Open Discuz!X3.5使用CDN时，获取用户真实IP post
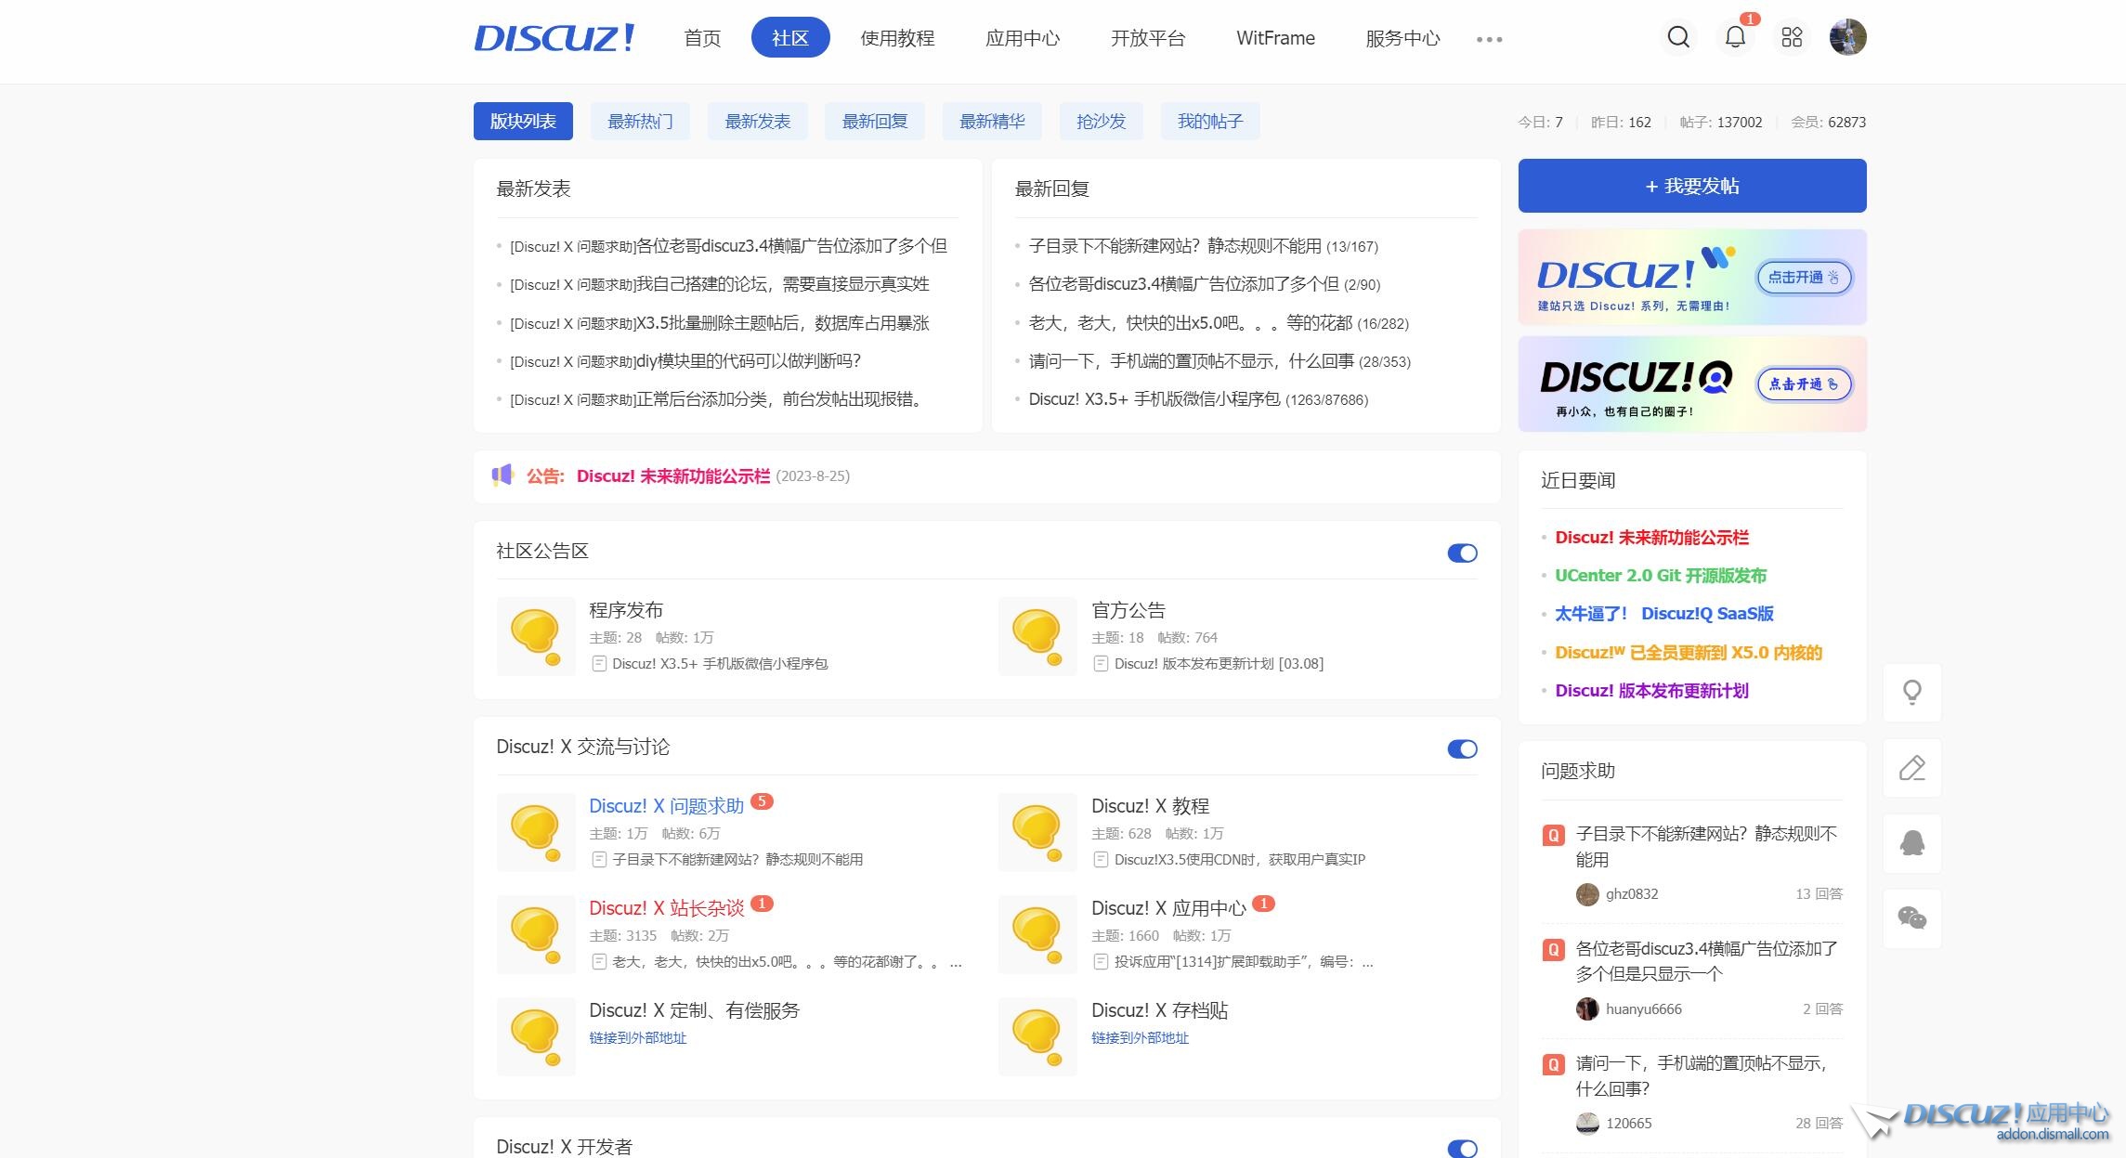The width and height of the screenshot is (2126, 1158). pos(1240,860)
